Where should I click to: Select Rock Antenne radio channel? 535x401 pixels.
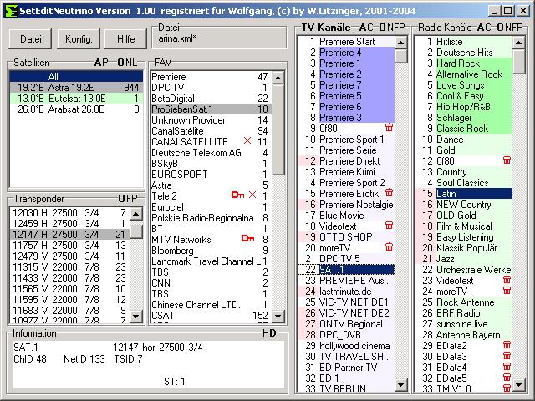(x=464, y=302)
